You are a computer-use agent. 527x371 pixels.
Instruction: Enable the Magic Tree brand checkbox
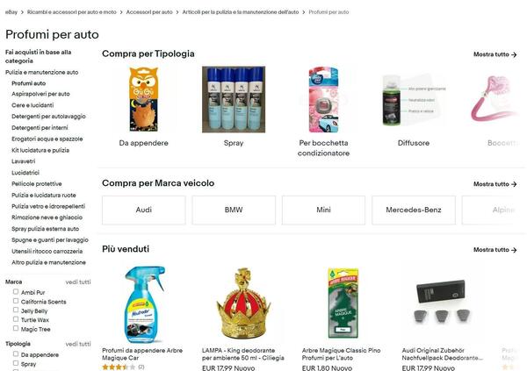16,328
